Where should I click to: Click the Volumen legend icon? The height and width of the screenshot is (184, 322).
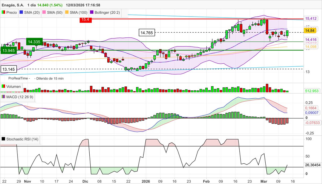[x=3, y=86]
